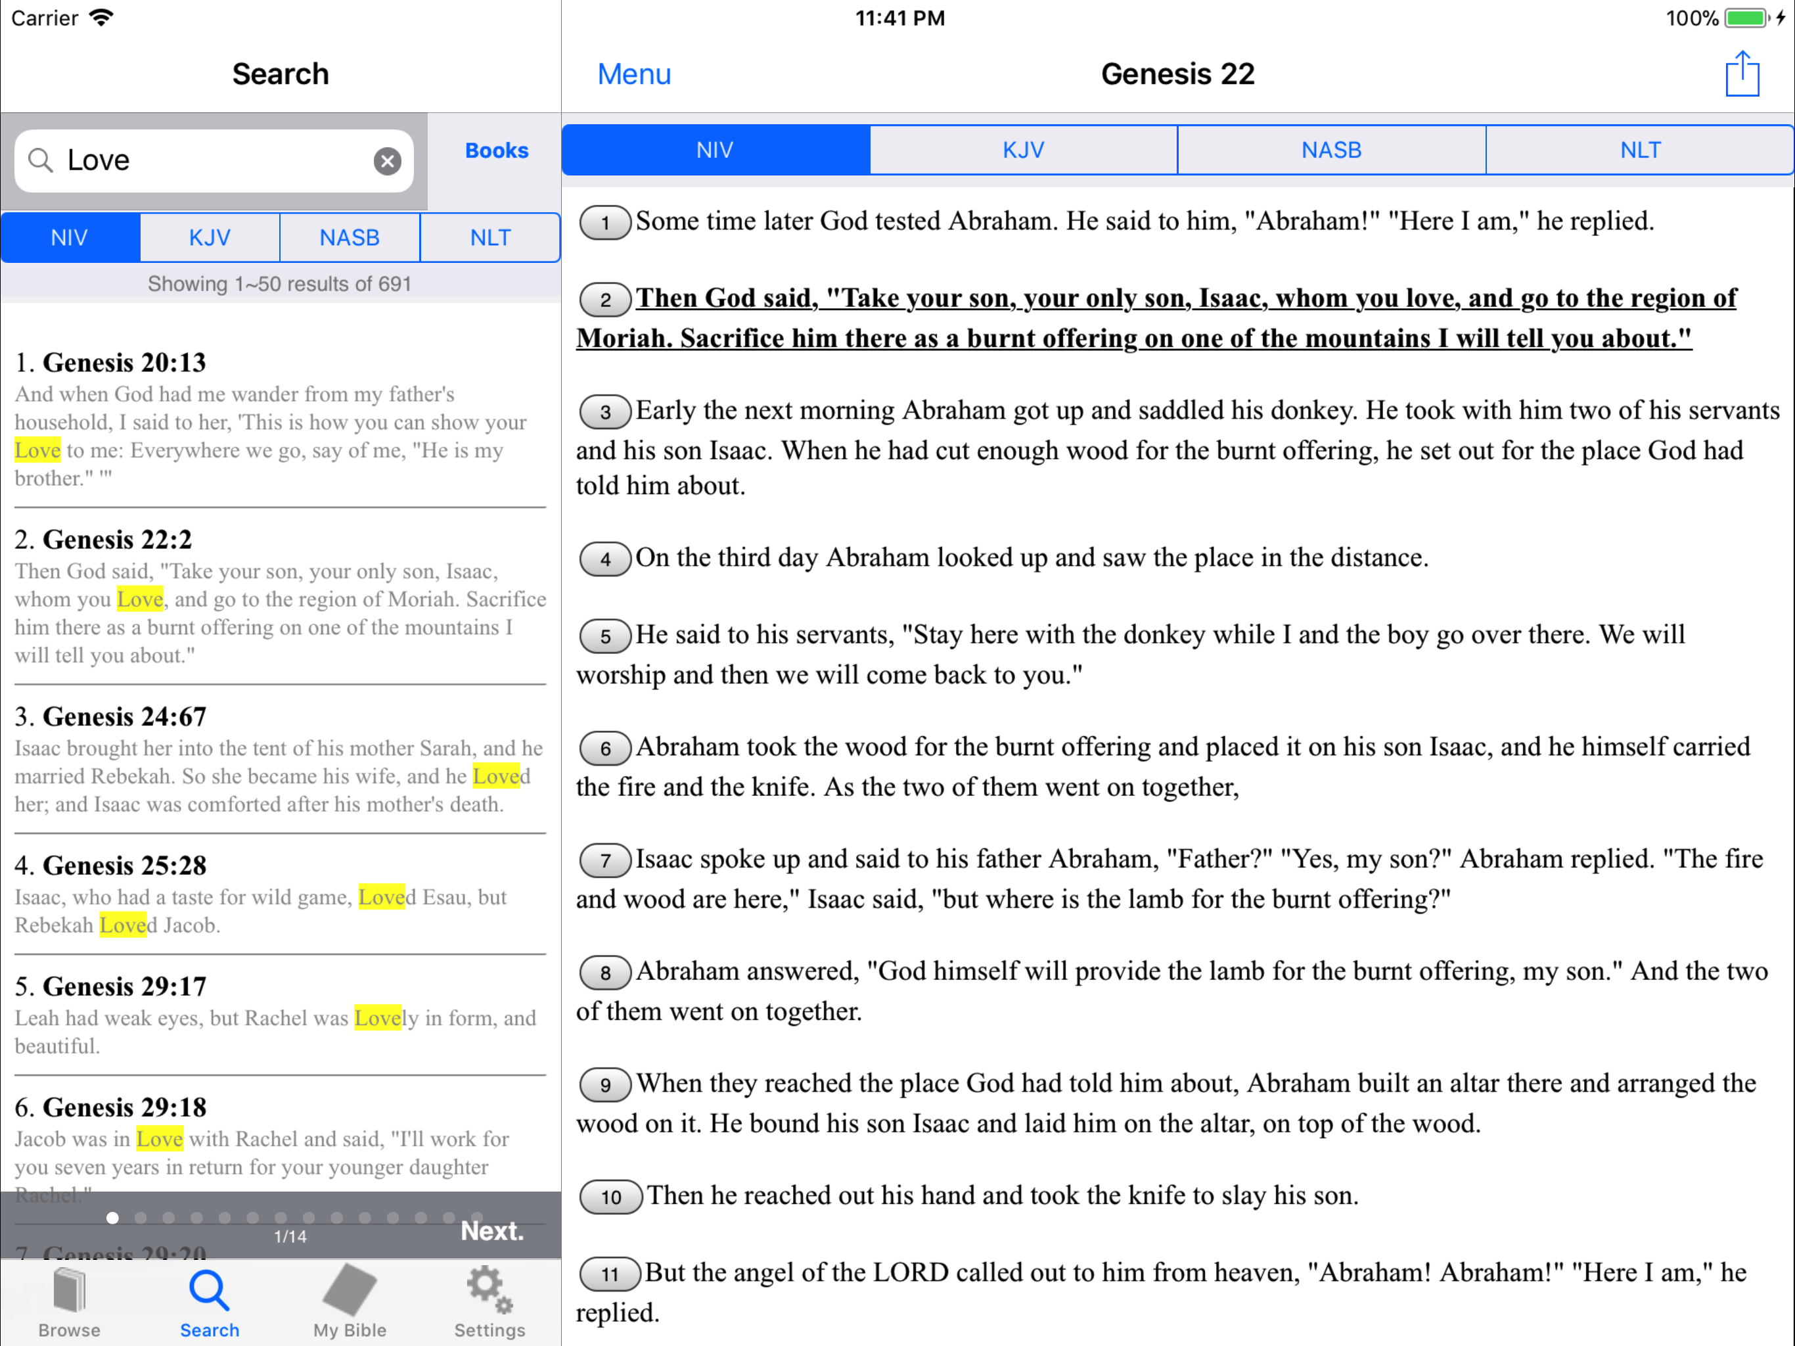The image size is (1795, 1346).
Task: Go to Next page of results
Action: 491,1231
